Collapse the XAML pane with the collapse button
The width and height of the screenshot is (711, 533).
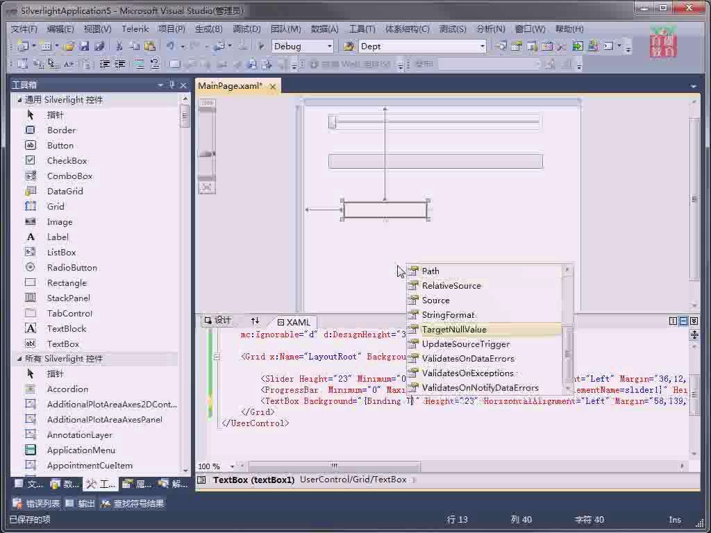694,321
